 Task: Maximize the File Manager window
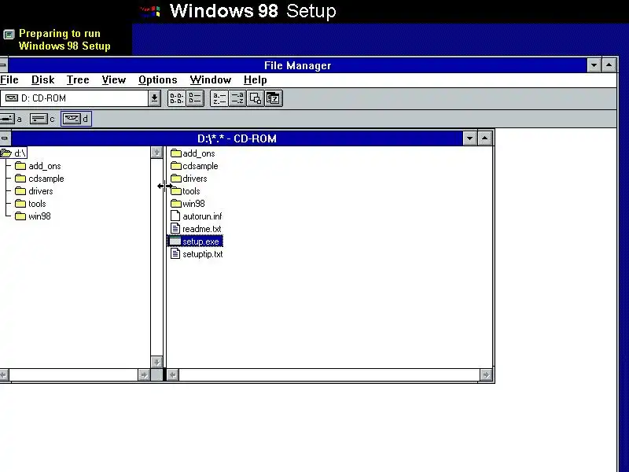pyautogui.click(x=609, y=65)
